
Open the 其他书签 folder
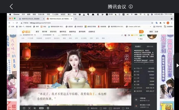click(158, 27)
